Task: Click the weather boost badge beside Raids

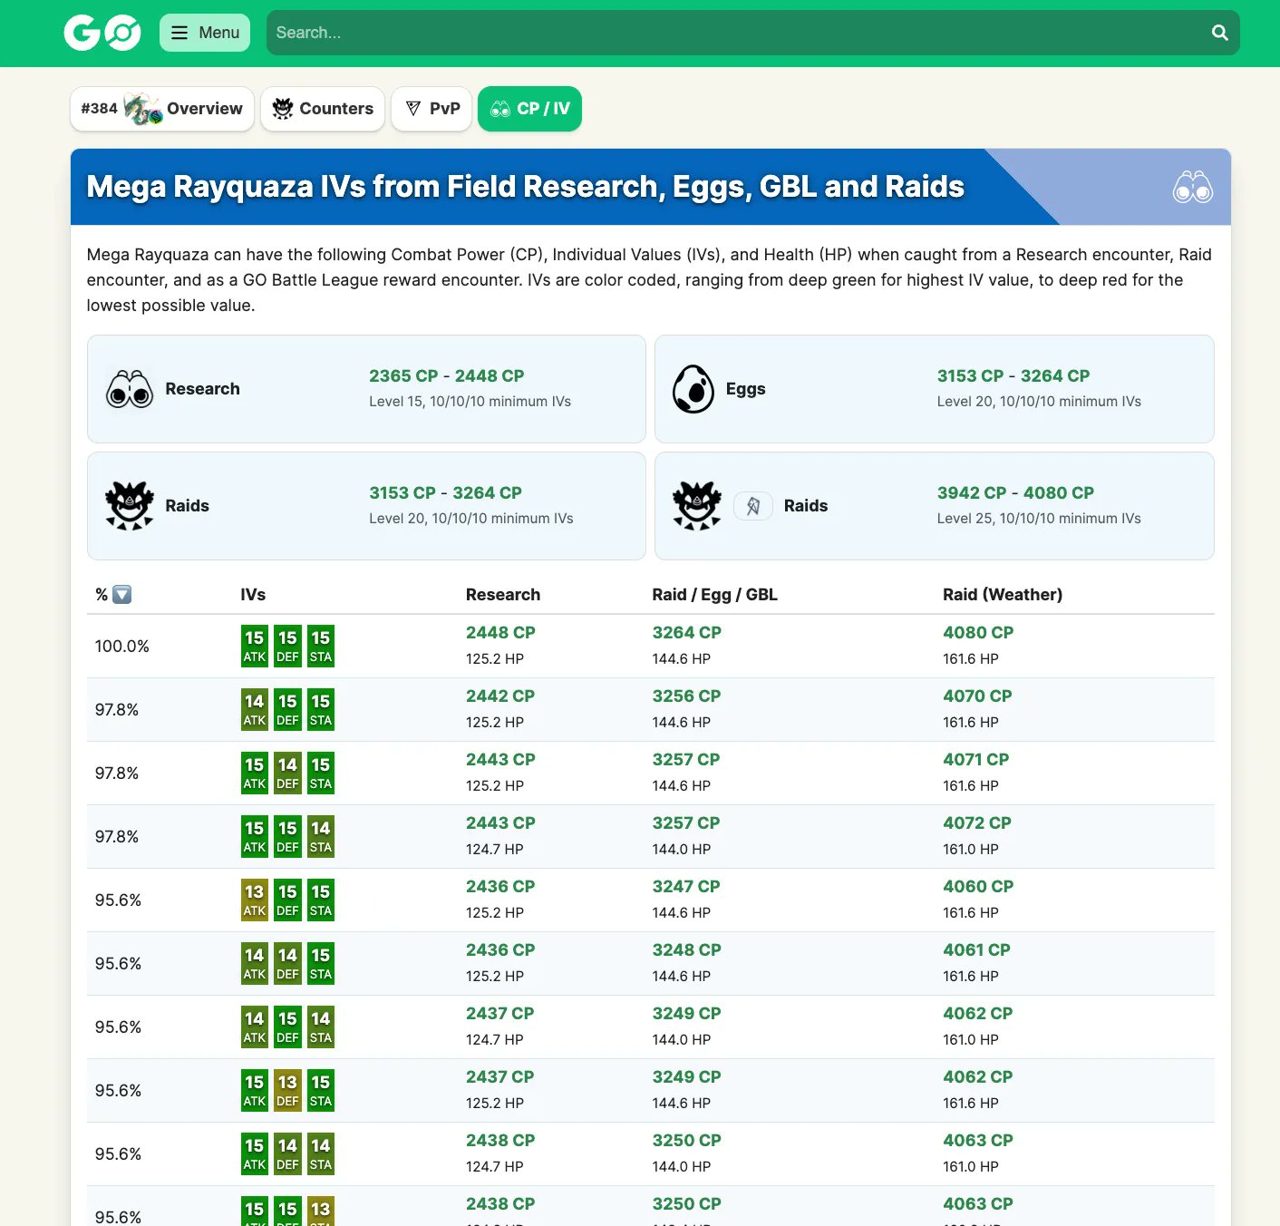Action: pos(752,506)
